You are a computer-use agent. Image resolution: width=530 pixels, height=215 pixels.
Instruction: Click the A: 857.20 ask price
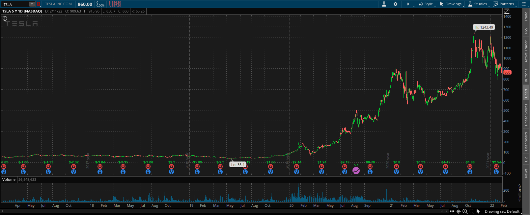coord(115,6)
